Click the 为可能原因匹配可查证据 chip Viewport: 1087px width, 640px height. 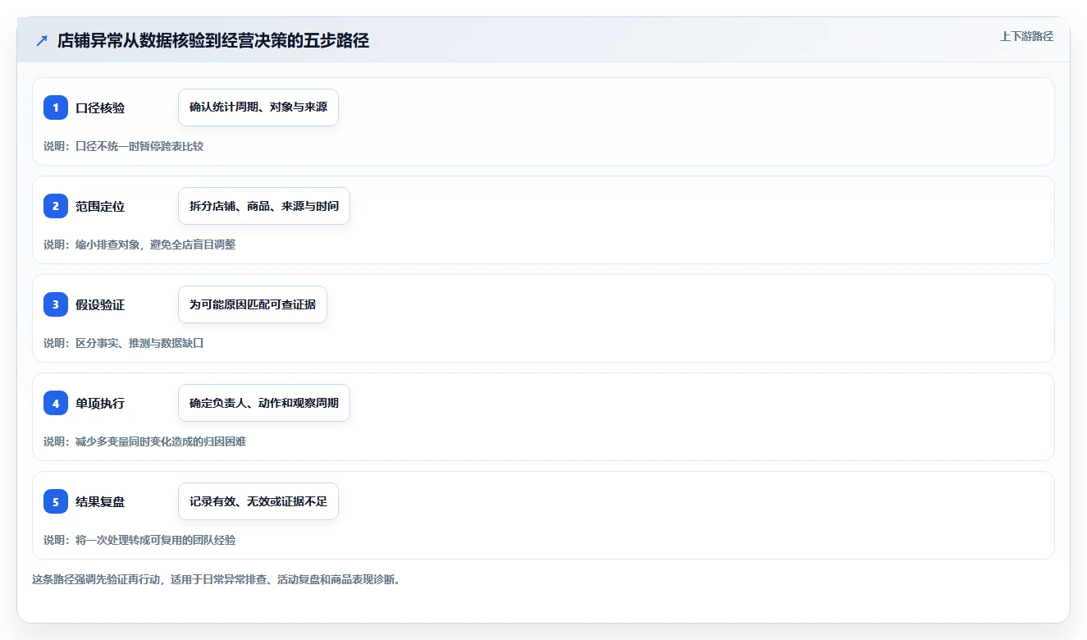coord(253,304)
